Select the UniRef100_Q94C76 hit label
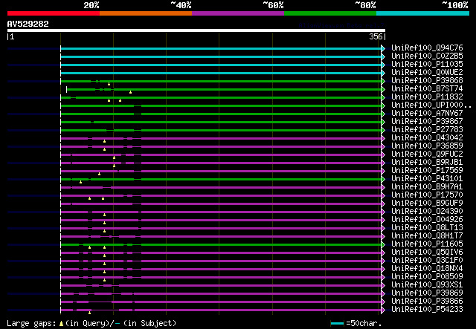The image size is (476, 329). [x=427, y=48]
